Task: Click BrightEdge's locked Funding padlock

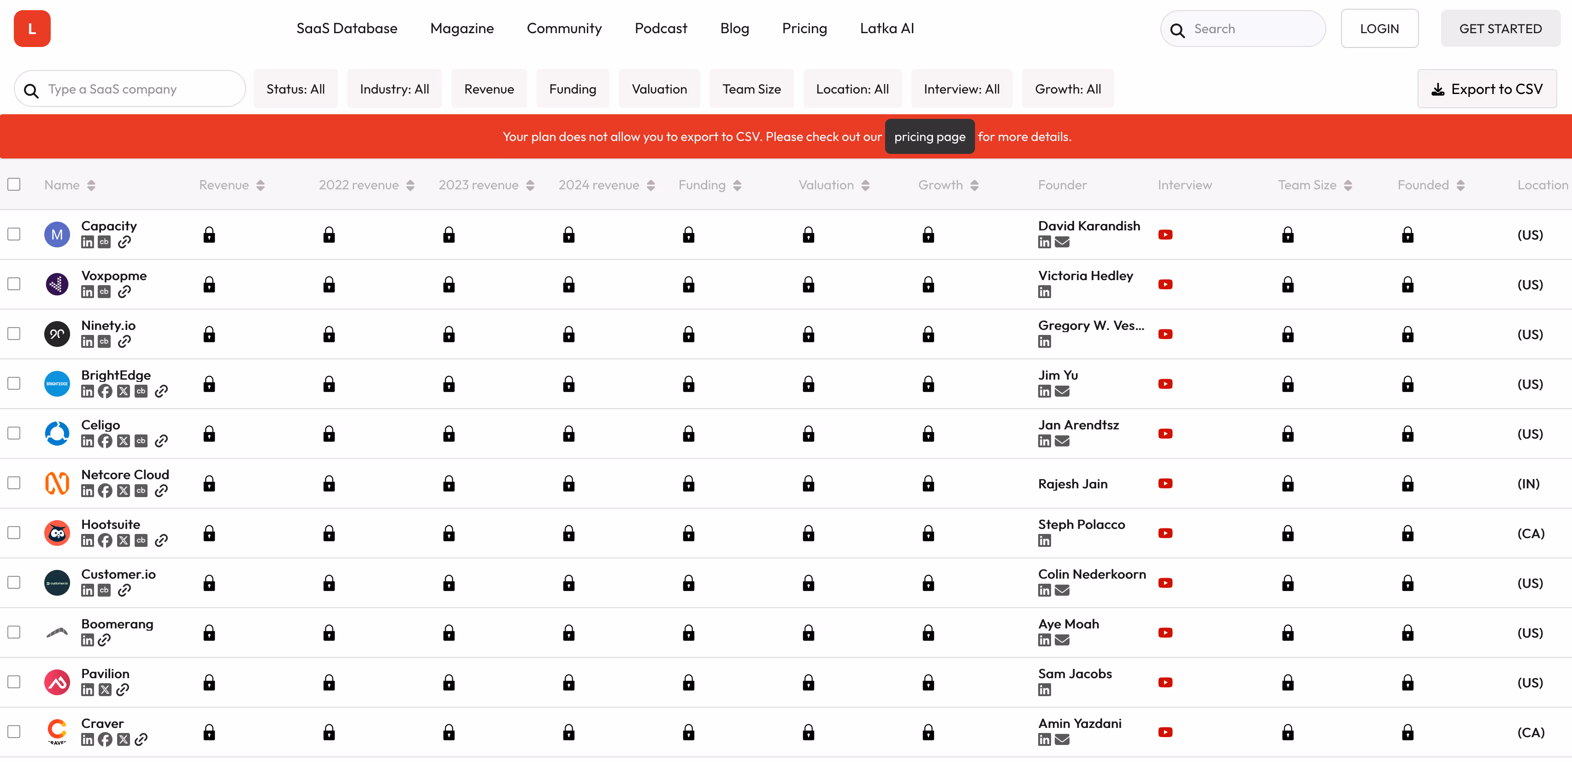Action: 688,384
